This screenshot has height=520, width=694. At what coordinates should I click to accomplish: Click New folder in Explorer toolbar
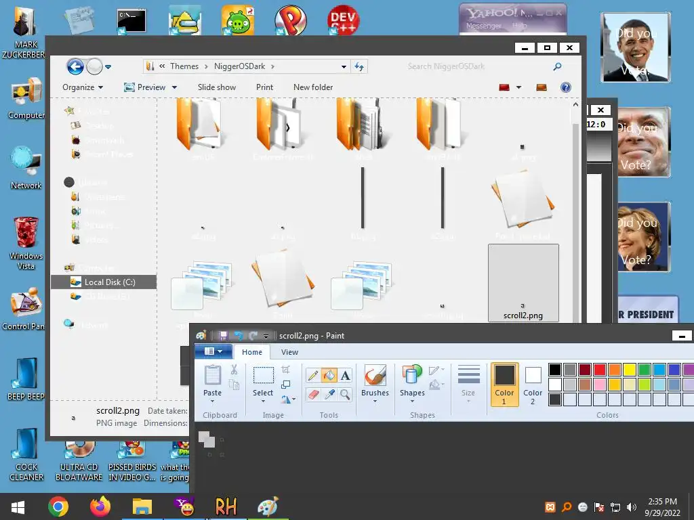coord(313,87)
